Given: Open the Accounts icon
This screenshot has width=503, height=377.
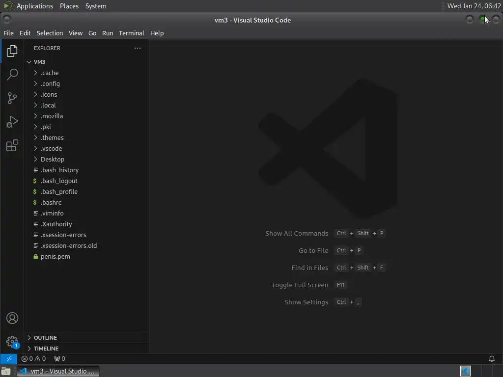Looking at the screenshot, I should click(12, 318).
